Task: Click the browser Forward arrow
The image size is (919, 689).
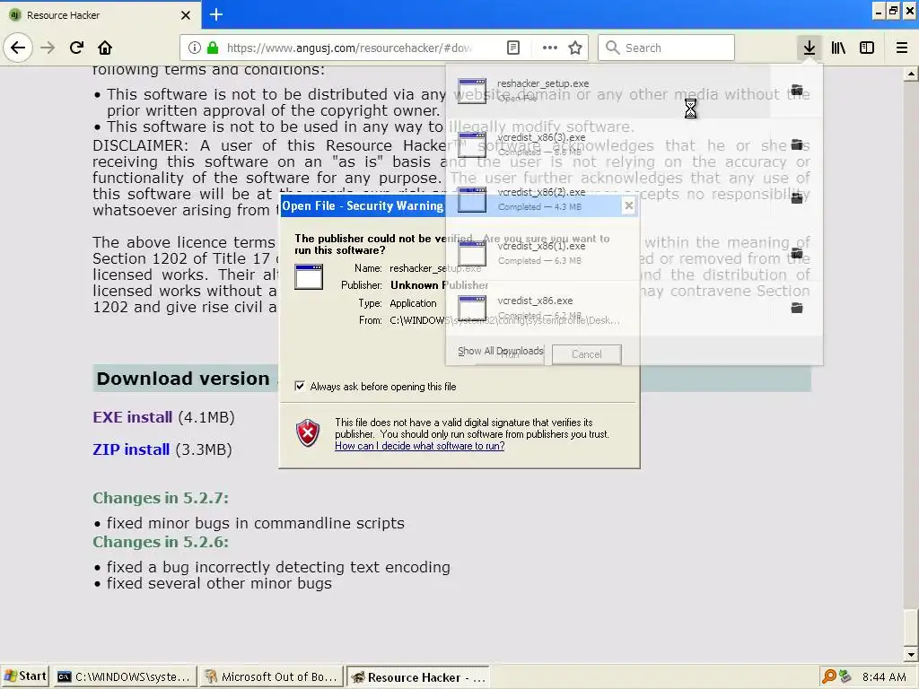Action: tap(48, 48)
